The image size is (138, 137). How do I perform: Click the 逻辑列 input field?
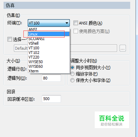point(51,78)
